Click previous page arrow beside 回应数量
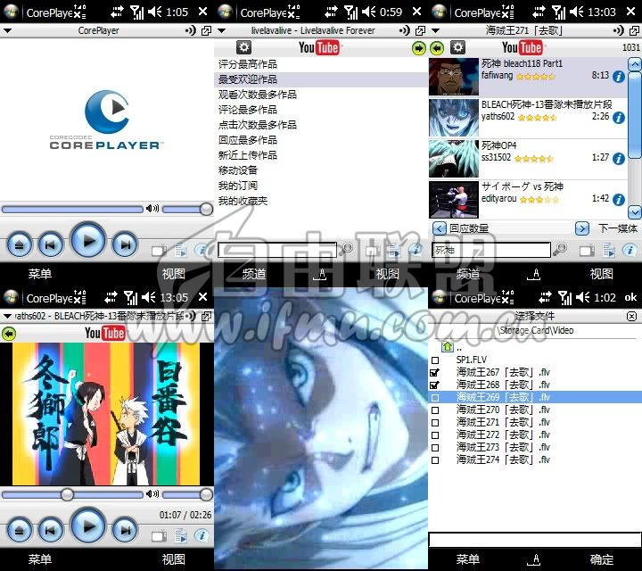The width and height of the screenshot is (642, 571). (439, 228)
